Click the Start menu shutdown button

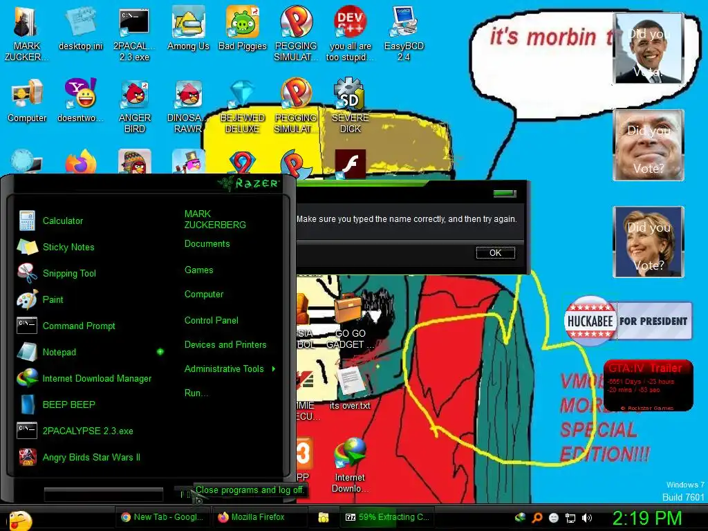point(183,494)
